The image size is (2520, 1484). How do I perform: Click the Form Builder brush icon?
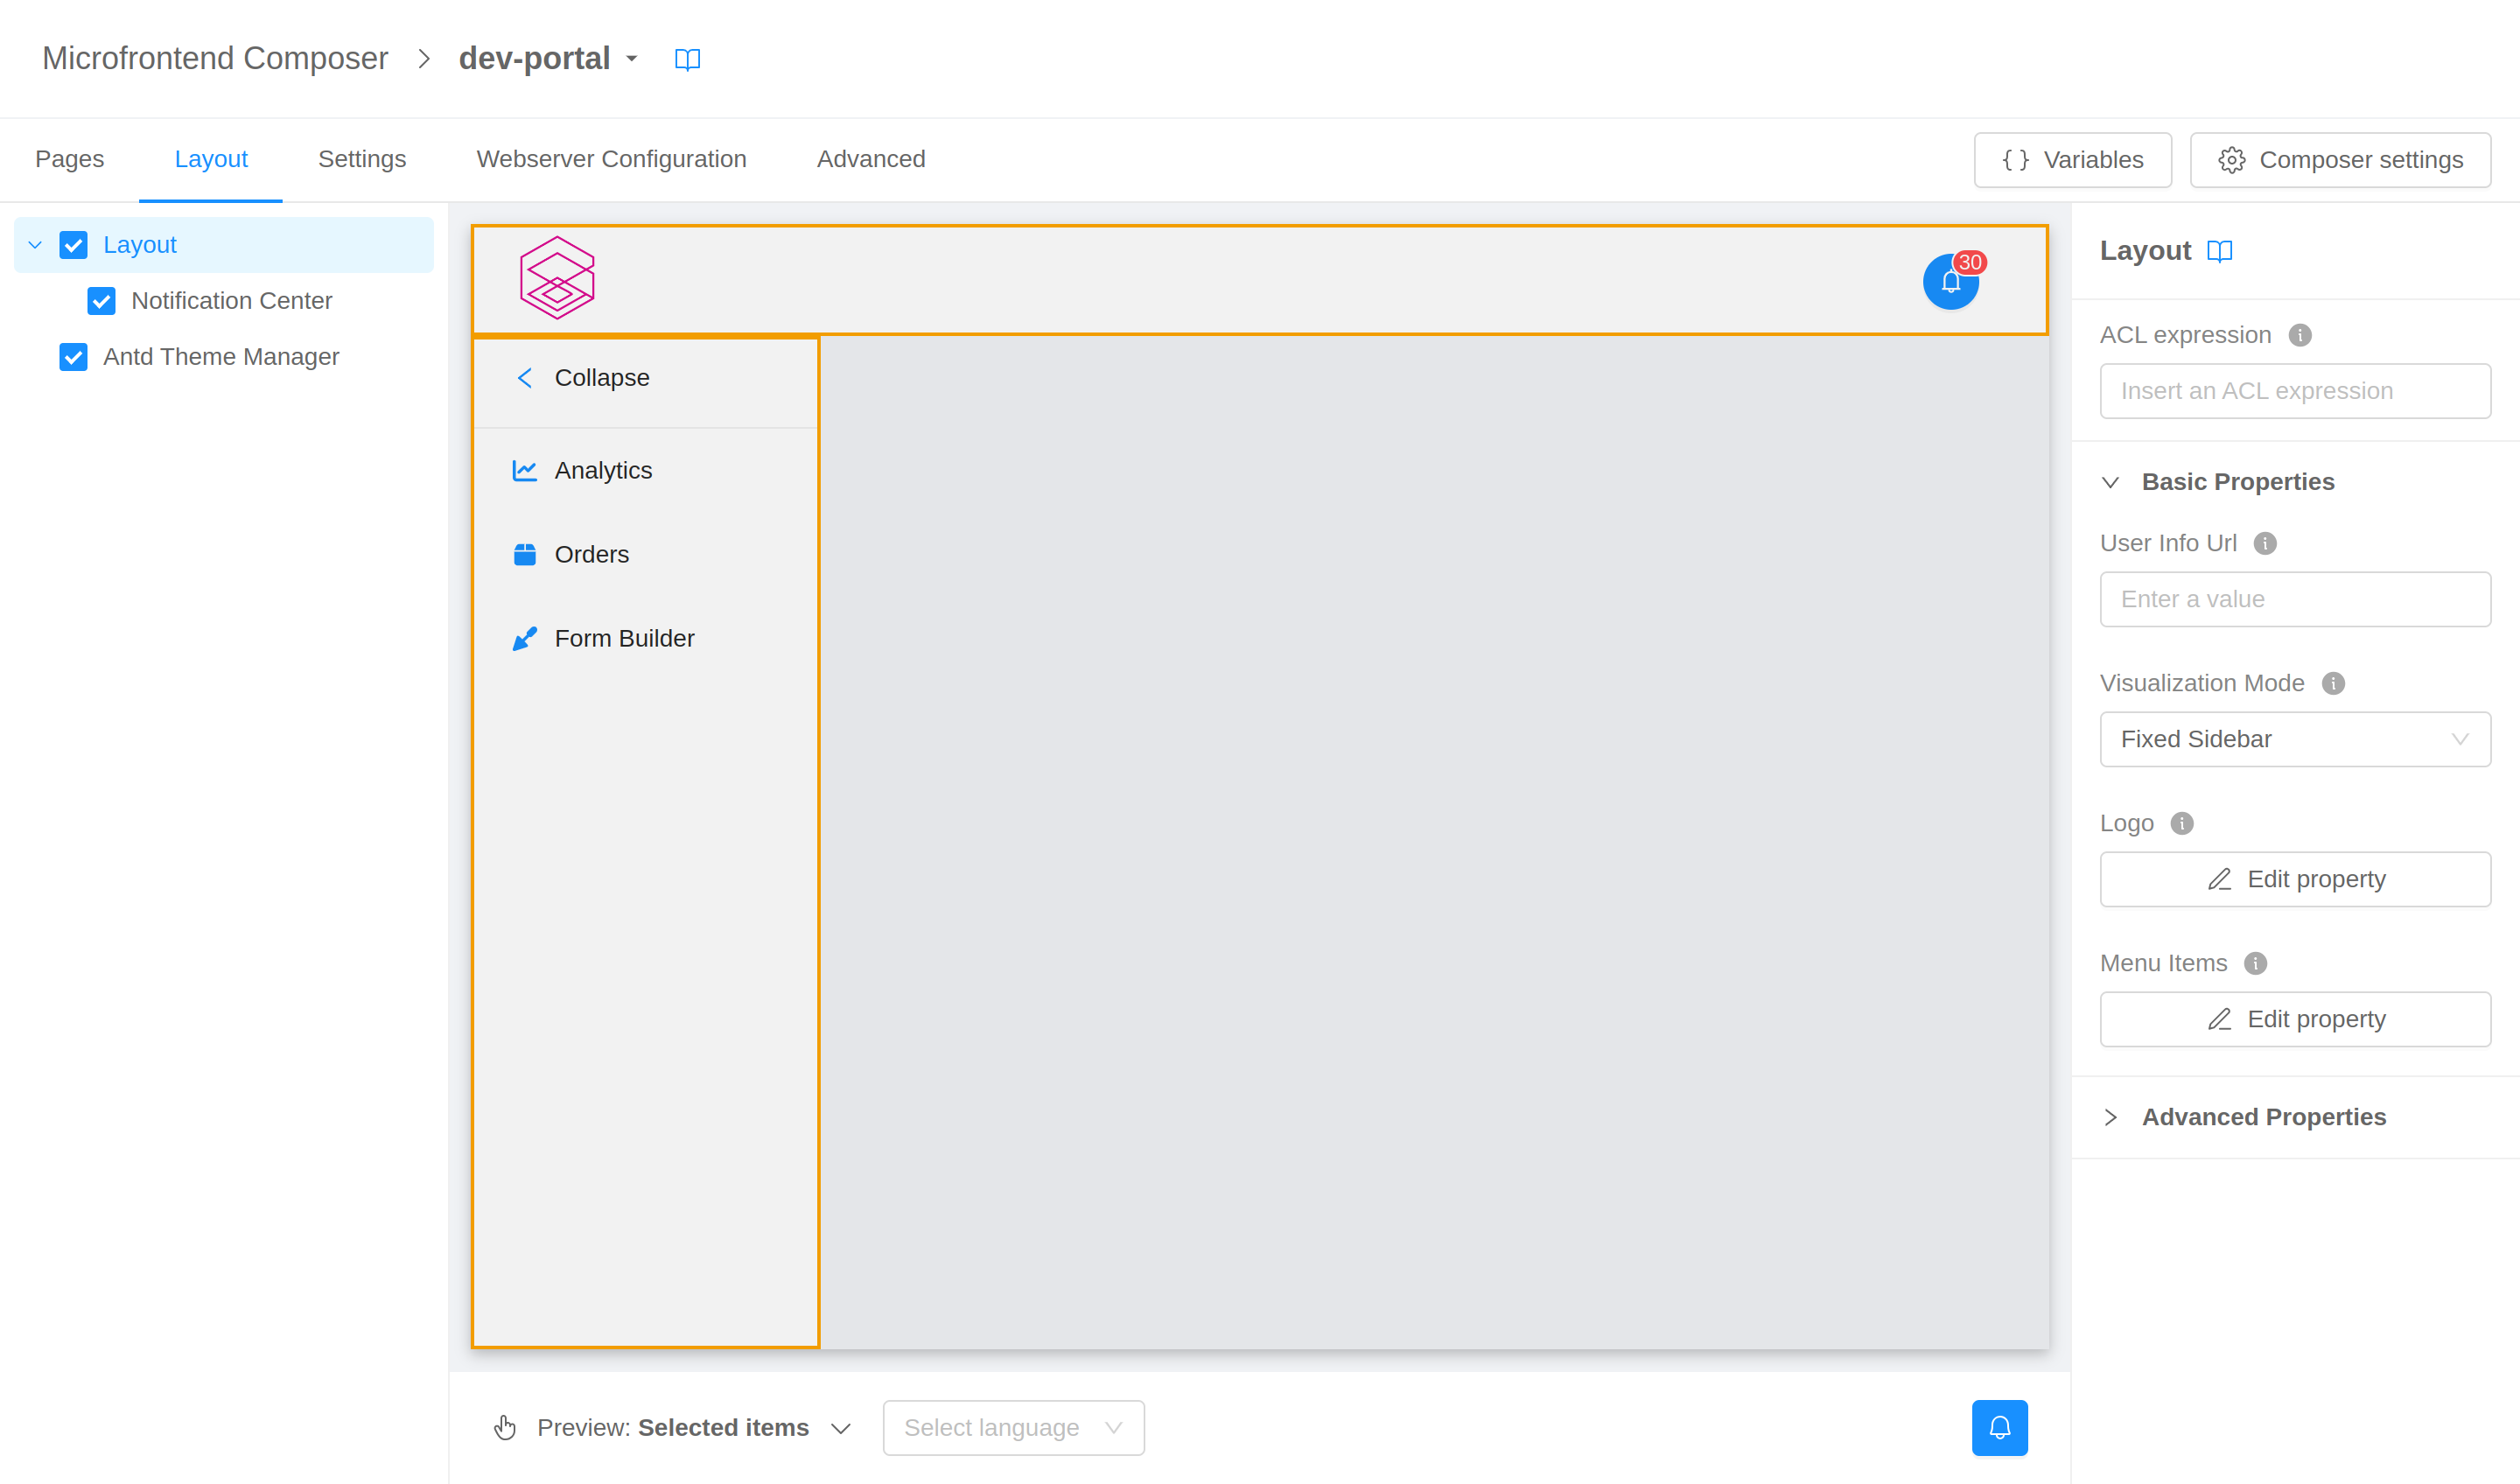coord(524,638)
